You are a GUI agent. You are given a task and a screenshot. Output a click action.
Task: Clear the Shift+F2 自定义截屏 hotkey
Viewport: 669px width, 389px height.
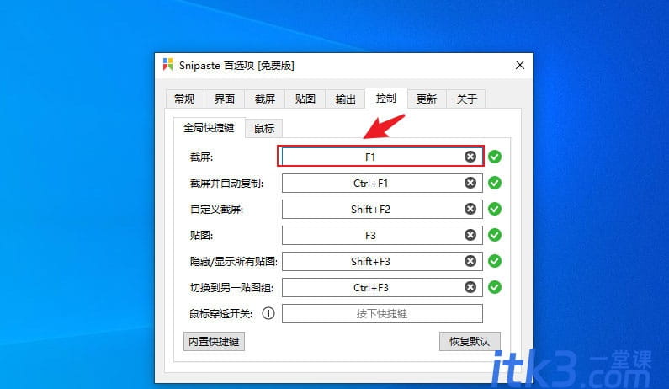[470, 209]
